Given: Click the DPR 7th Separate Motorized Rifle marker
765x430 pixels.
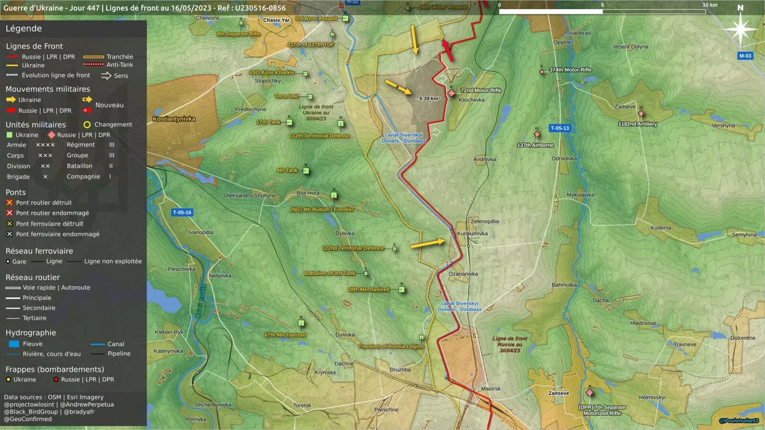Looking at the screenshot, I should pyautogui.click(x=590, y=393).
